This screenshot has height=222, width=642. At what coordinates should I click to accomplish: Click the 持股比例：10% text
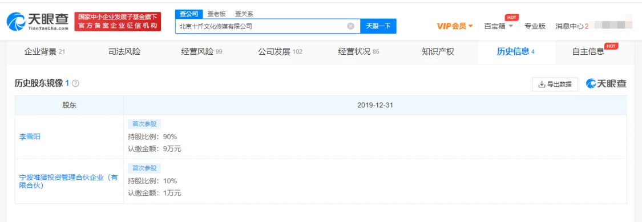(152, 181)
